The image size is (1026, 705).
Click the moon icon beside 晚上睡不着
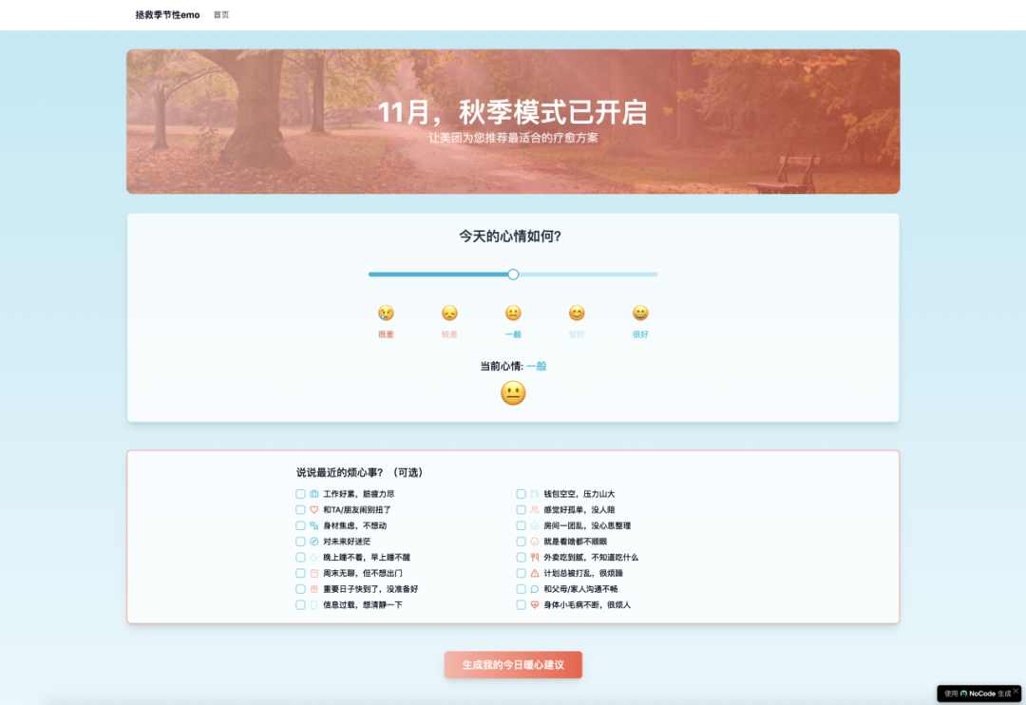point(314,558)
